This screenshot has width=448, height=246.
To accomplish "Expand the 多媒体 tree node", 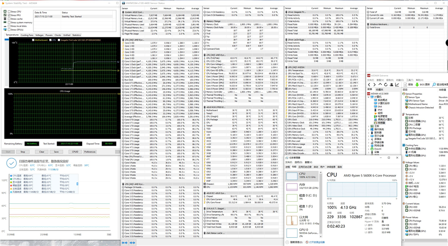I will pyautogui.click(x=368, y=139).
